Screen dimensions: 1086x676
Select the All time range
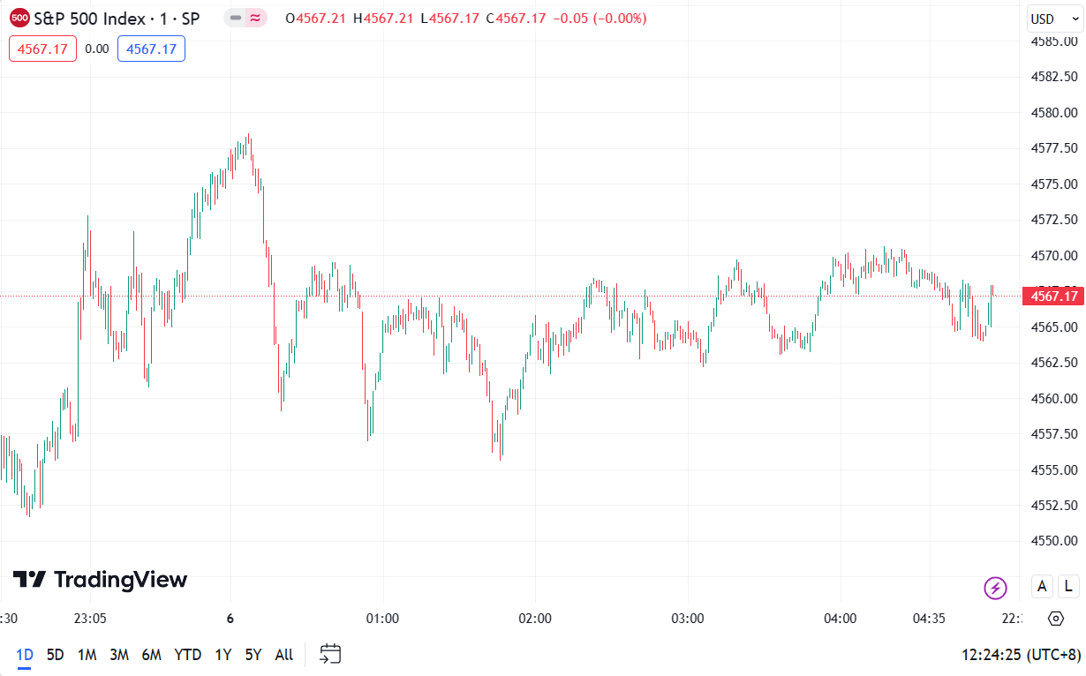pos(283,654)
